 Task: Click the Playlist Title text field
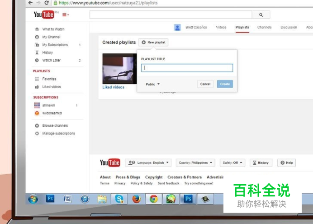[187, 68]
